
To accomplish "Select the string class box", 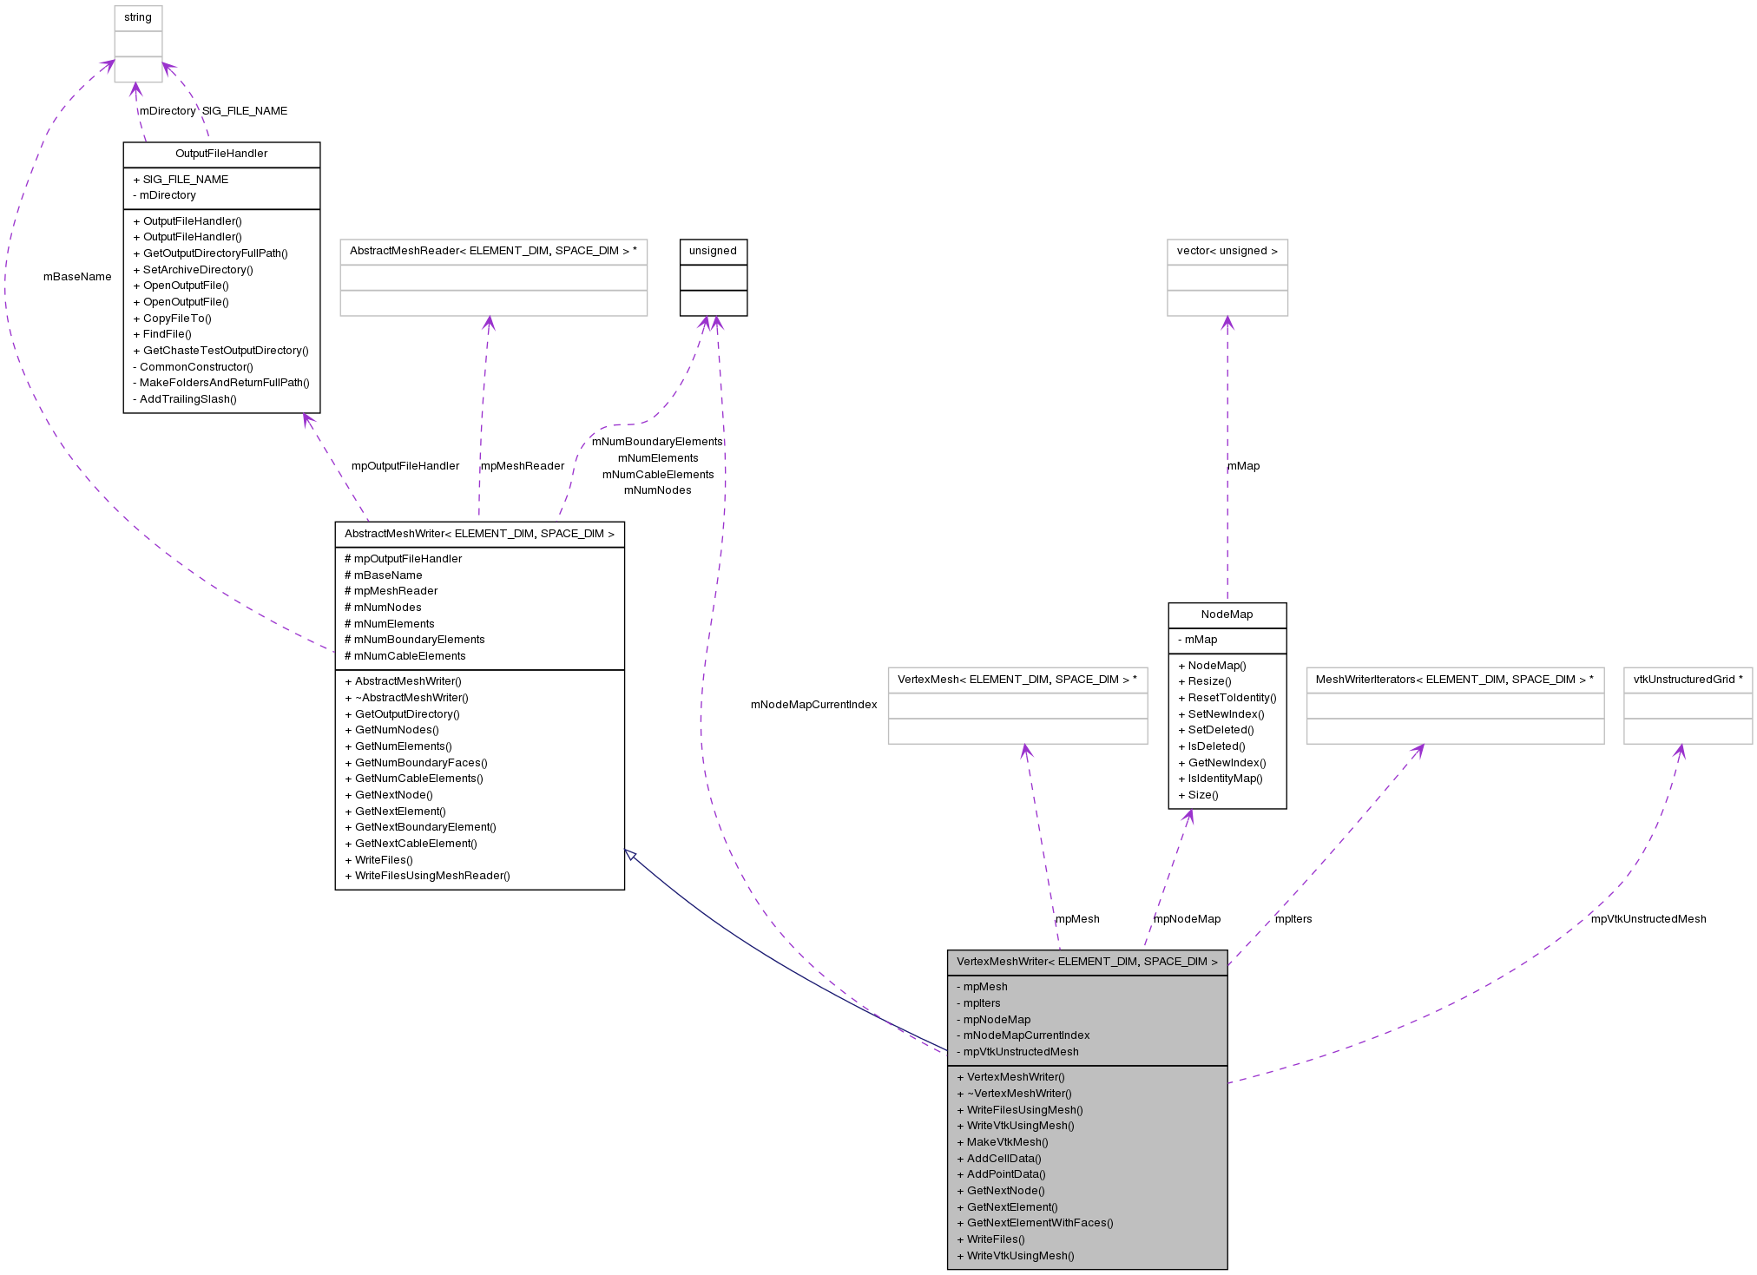I will [x=137, y=17].
